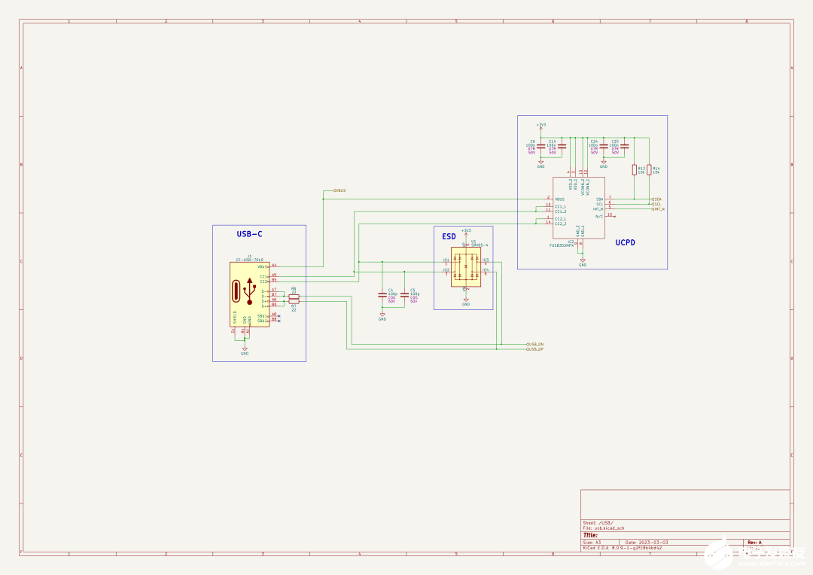Click the GT-USB-7010 value text
Viewport: 813px width, 575px height.
[x=249, y=260]
